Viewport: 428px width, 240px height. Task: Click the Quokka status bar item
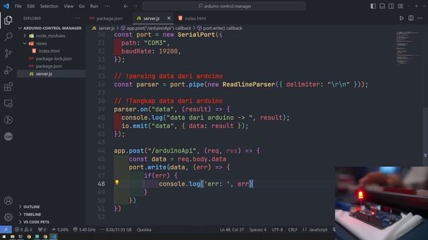pos(144,229)
